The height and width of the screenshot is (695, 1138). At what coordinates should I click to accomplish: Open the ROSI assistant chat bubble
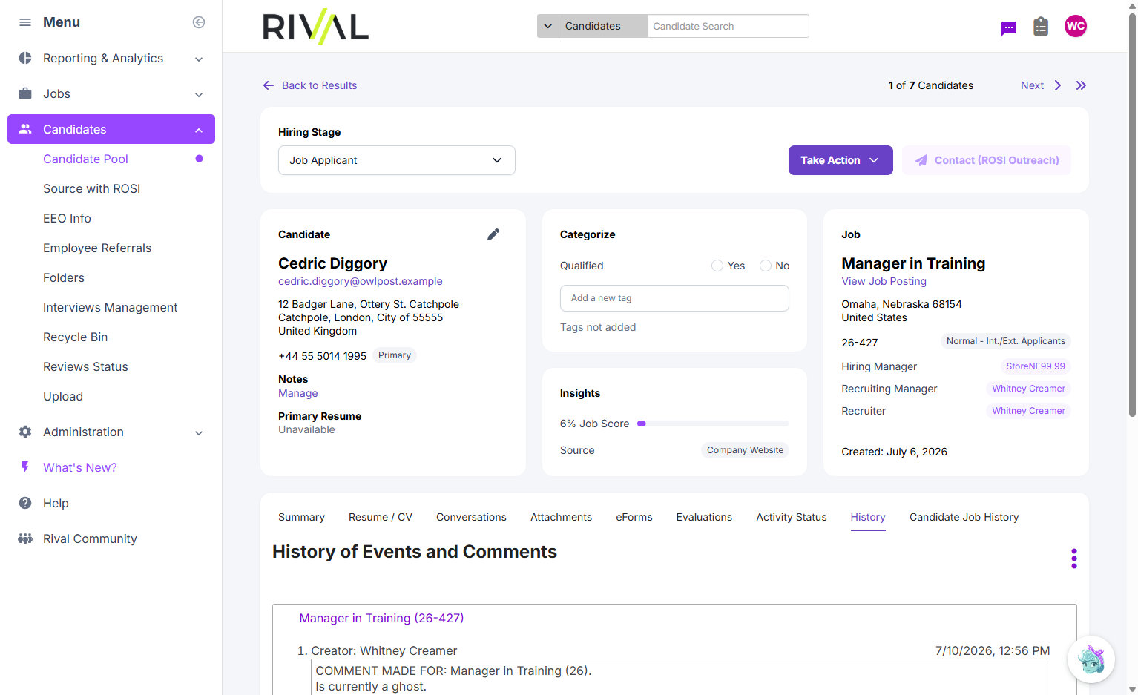tap(1091, 659)
